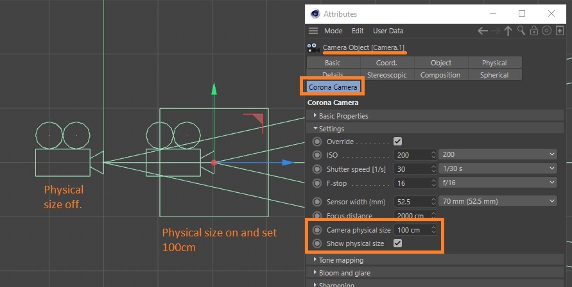This screenshot has height=287, width=572.
Task: Open the ISO 200 preset dropdown
Action: pyautogui.click(x=498, y=154)
